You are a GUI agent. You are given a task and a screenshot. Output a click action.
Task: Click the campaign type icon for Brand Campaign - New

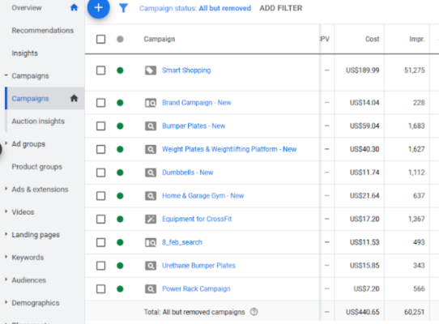[x=151, y=103]
